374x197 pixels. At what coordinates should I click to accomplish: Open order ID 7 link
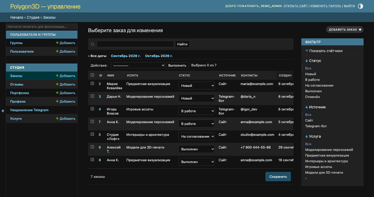pyautogui.click(x=100, y=122)
